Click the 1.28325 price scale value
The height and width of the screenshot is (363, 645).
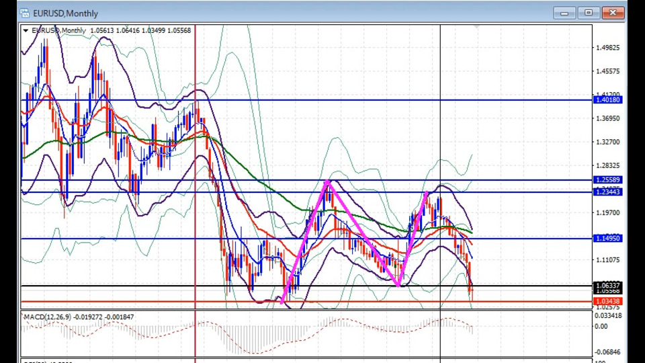point(608,165)
